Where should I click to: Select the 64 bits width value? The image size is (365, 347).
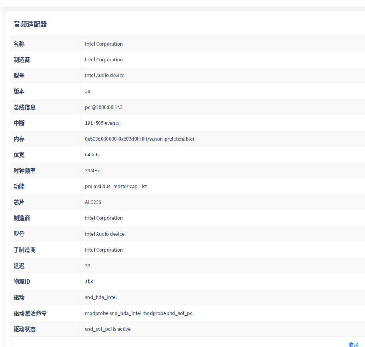[92, 155]
